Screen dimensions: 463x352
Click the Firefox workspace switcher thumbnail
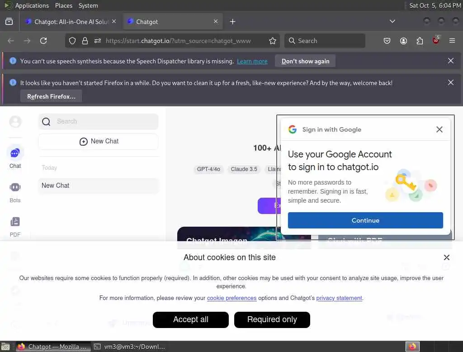tap(412, 347)
